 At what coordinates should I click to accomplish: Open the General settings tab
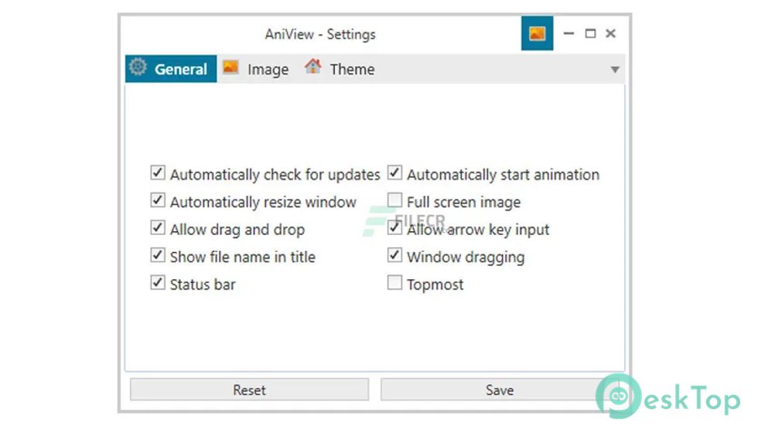point(171,69)
